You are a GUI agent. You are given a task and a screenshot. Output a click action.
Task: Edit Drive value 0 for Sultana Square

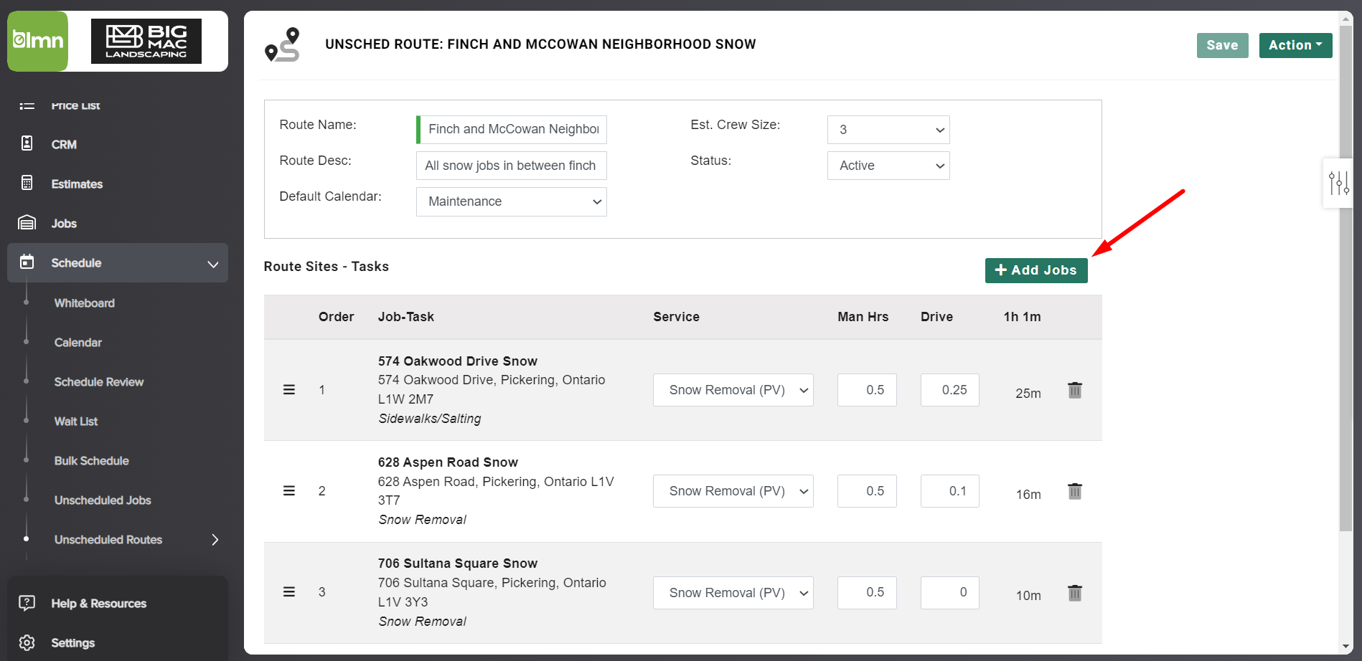(950, 593)
